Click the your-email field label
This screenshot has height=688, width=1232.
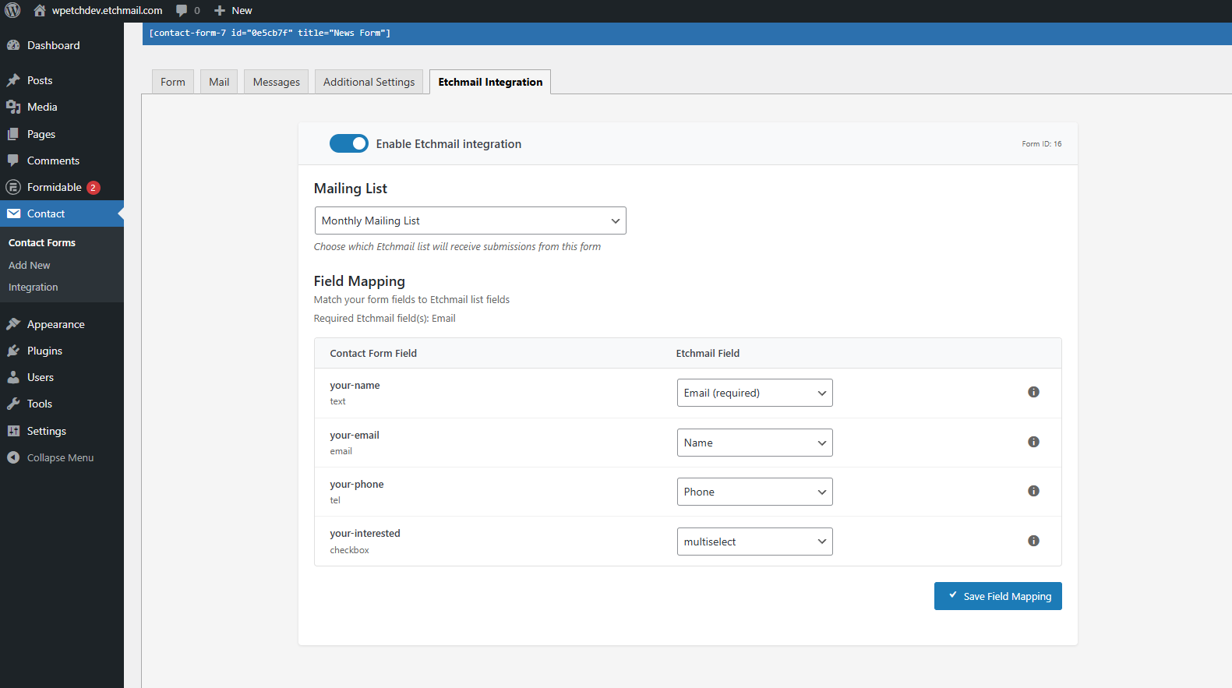click(355, 435)
